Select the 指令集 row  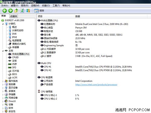pyautogui.click(x=81, y=35)
